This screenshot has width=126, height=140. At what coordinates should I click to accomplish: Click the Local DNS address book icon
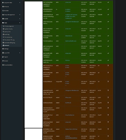(3, 53)
